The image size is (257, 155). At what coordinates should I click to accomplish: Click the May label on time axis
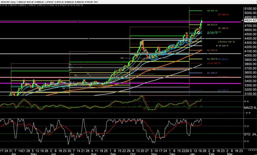coord(34,154)
